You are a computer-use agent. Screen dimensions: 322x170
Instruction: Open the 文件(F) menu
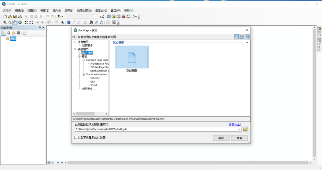click(7, 10)
